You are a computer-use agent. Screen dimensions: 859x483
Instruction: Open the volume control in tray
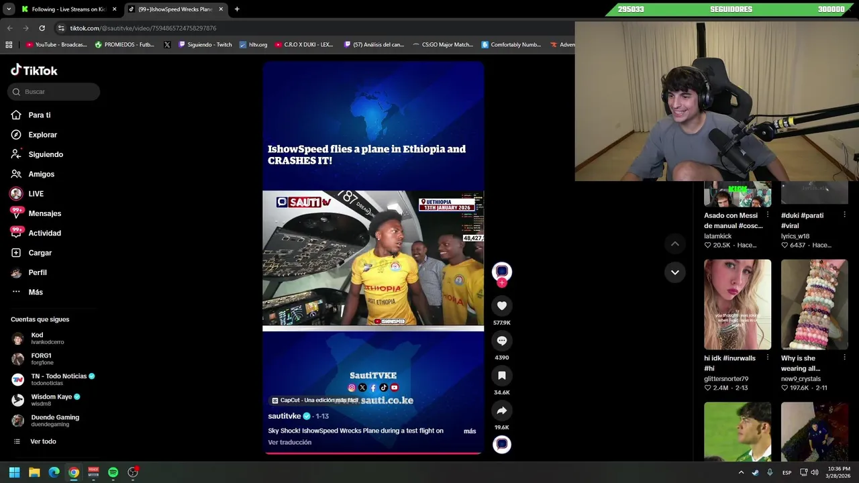tap(814, 472)
